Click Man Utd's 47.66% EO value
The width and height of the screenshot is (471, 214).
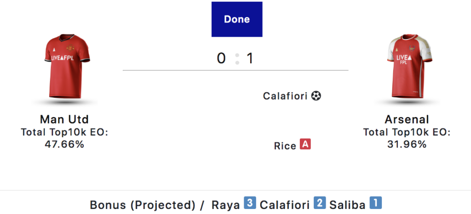64,144
